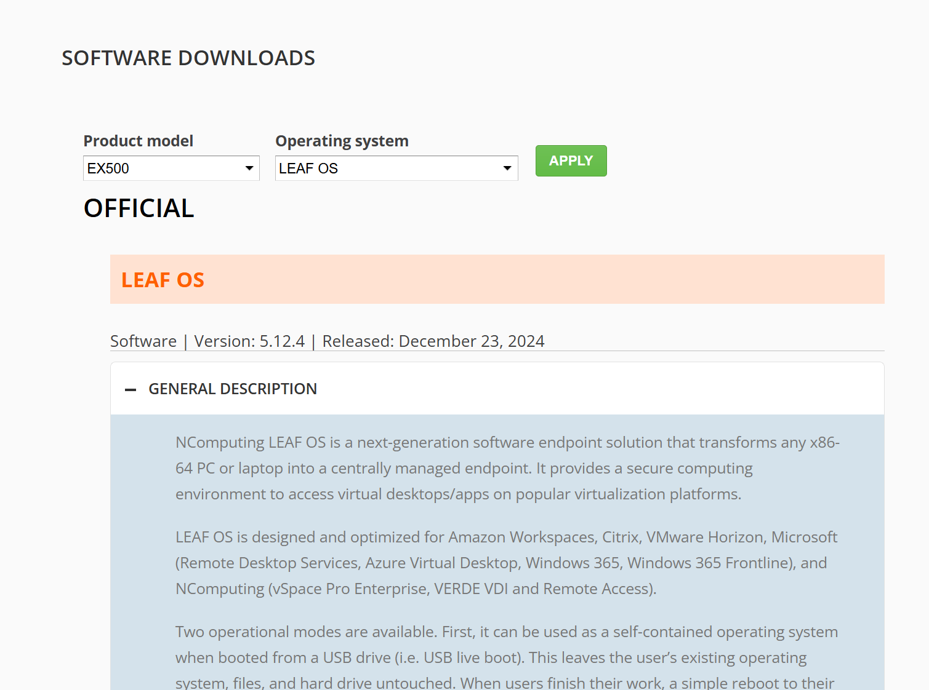The height and width of the screenshot is (690, 929).
Task: Click the 'Operating system' label
Action: coord(342,141)
